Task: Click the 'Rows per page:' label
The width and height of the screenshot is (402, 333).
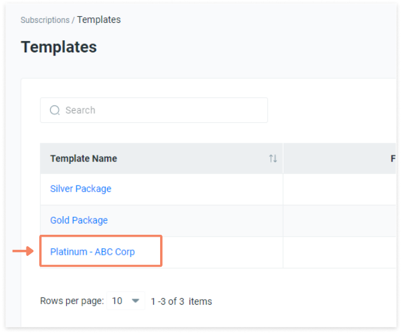Action: coord(72,301)
